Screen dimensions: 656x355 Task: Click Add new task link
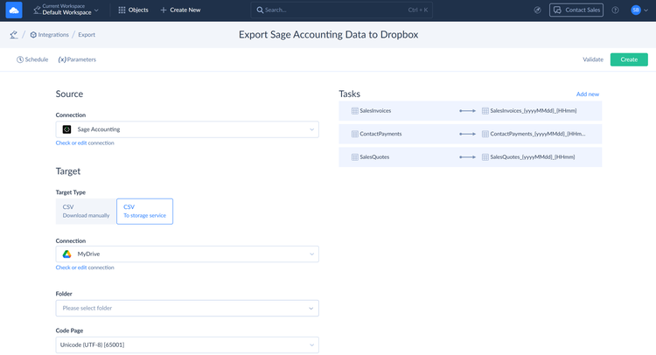coord(588,94)
